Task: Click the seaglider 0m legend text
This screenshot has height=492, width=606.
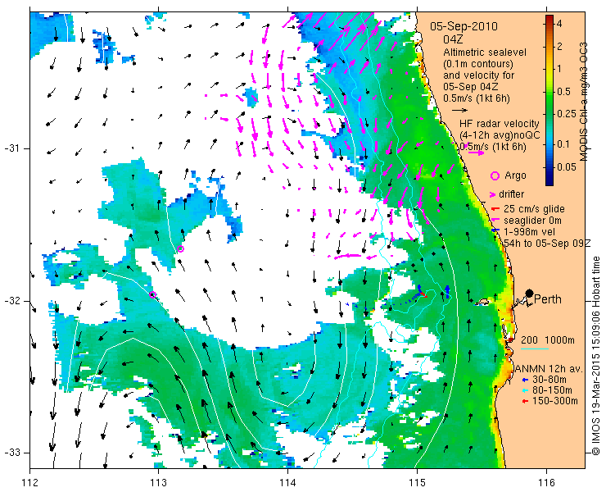Action: click(532, 221)
